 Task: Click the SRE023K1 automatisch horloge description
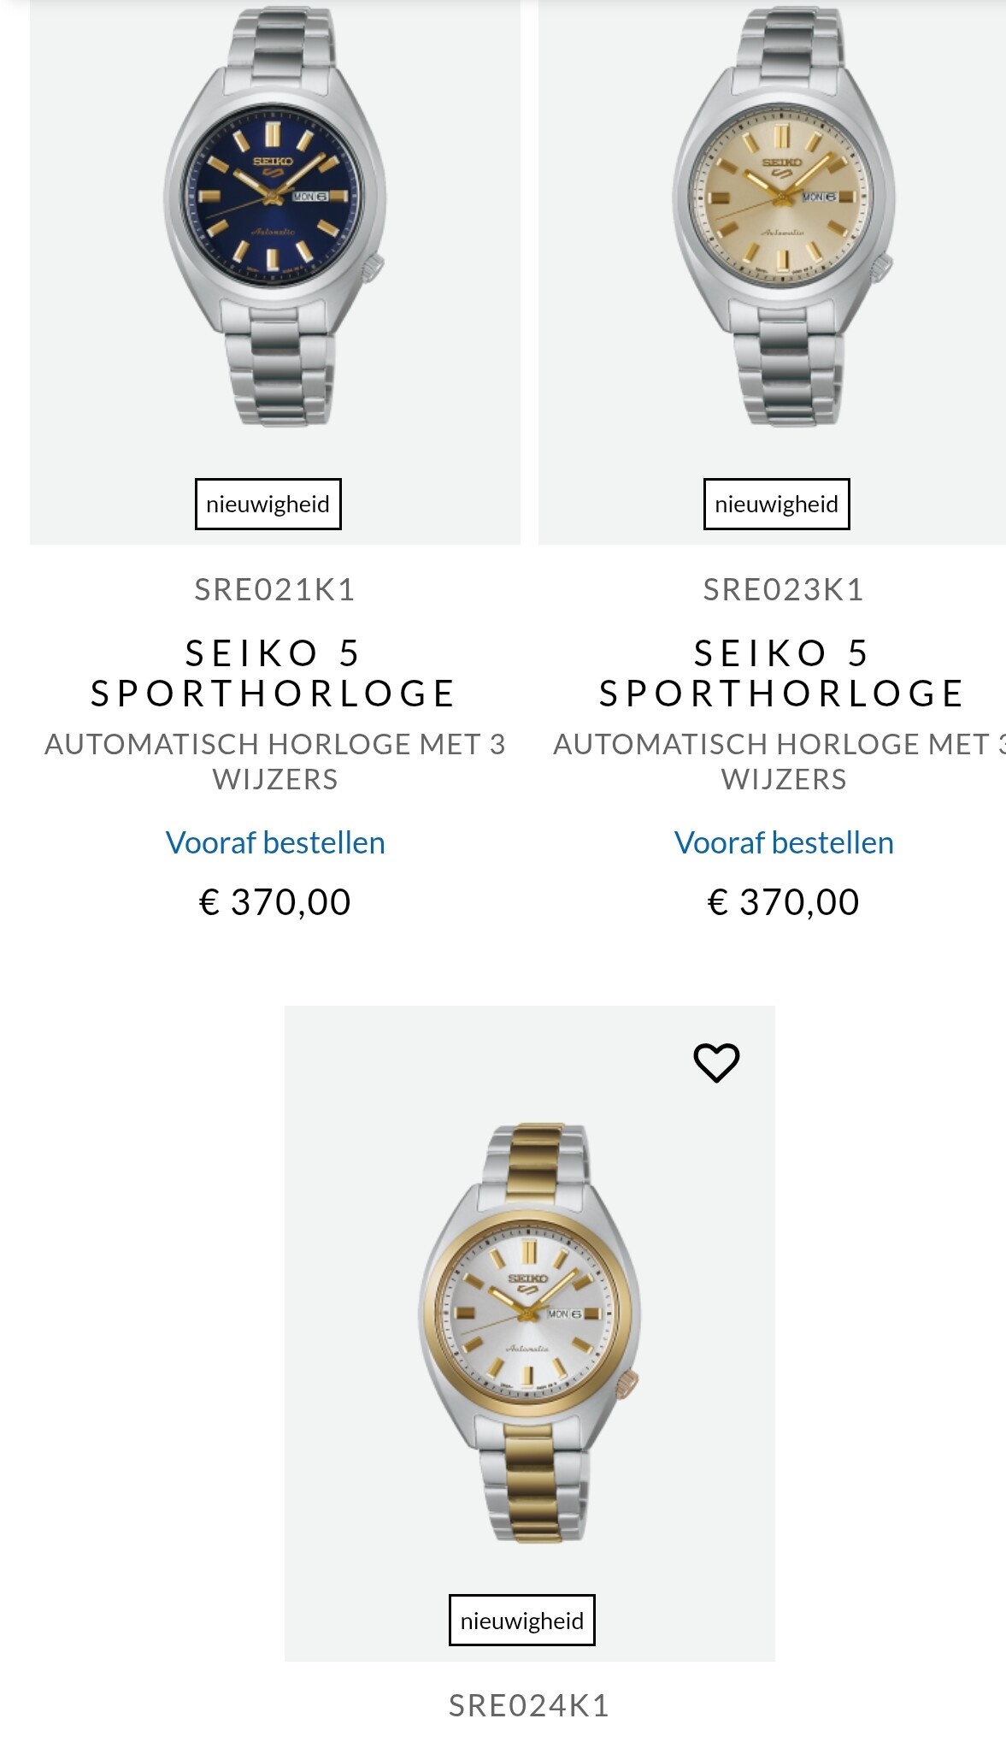[x=783, y=761]
